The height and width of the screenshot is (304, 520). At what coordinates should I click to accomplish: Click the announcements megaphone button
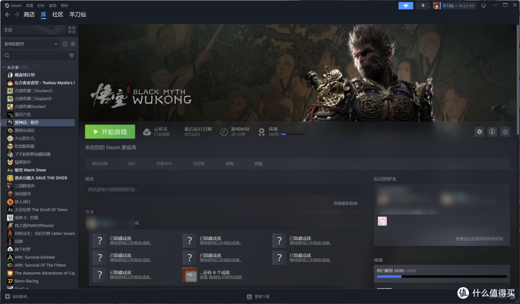405,6
